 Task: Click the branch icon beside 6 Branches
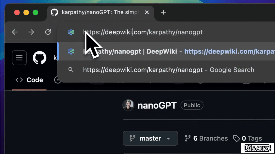point(187,138)
